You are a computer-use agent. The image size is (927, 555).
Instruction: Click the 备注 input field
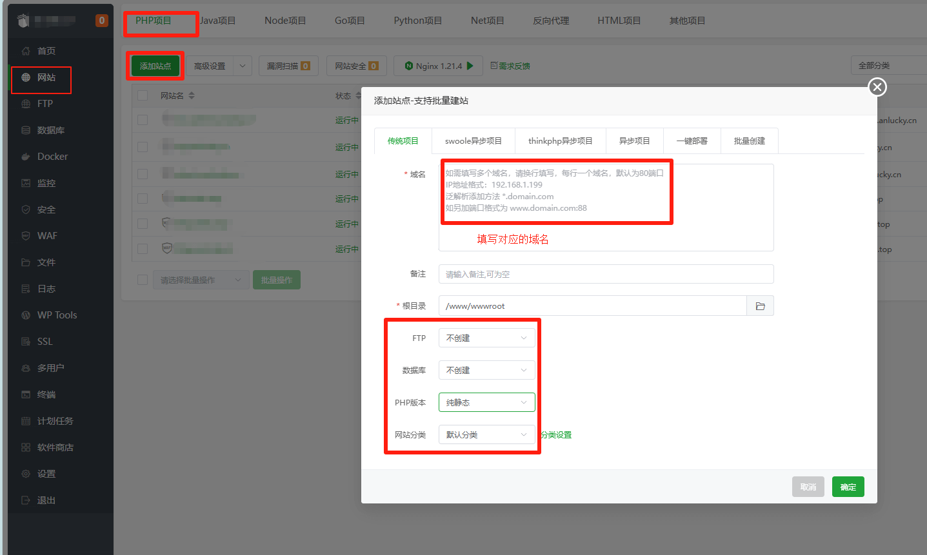tap(606, 274)
